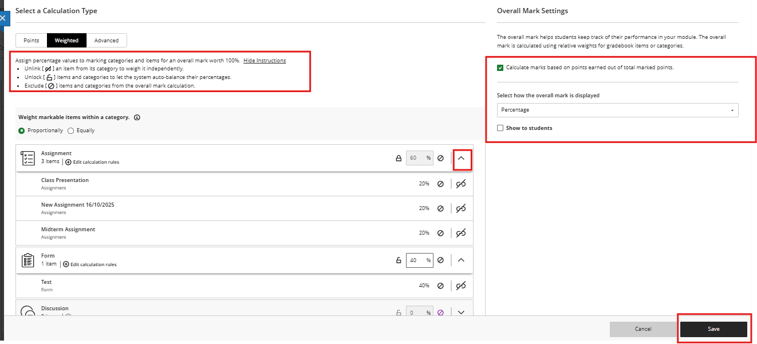The height and width of the screenshot is (344, 757).
Task: Expand the Discussion category
Action: pyautogui.click(x=462, y=313)
